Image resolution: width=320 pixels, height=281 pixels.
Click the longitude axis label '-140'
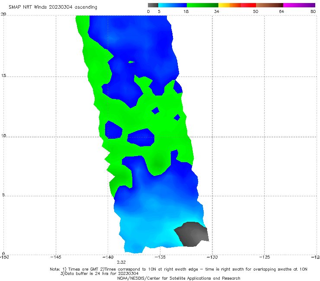pyautogui.click(x=108, y=257)
